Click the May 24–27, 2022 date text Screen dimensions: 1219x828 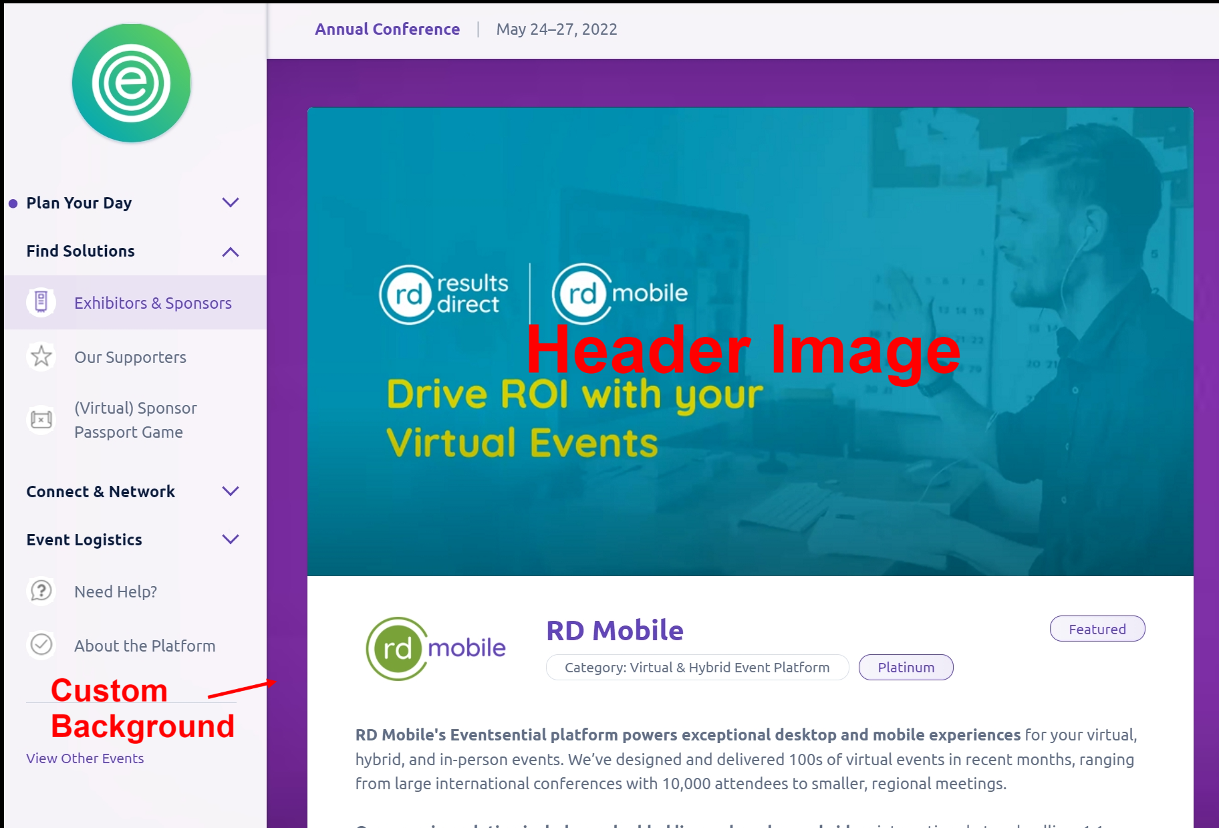(557, 29)
